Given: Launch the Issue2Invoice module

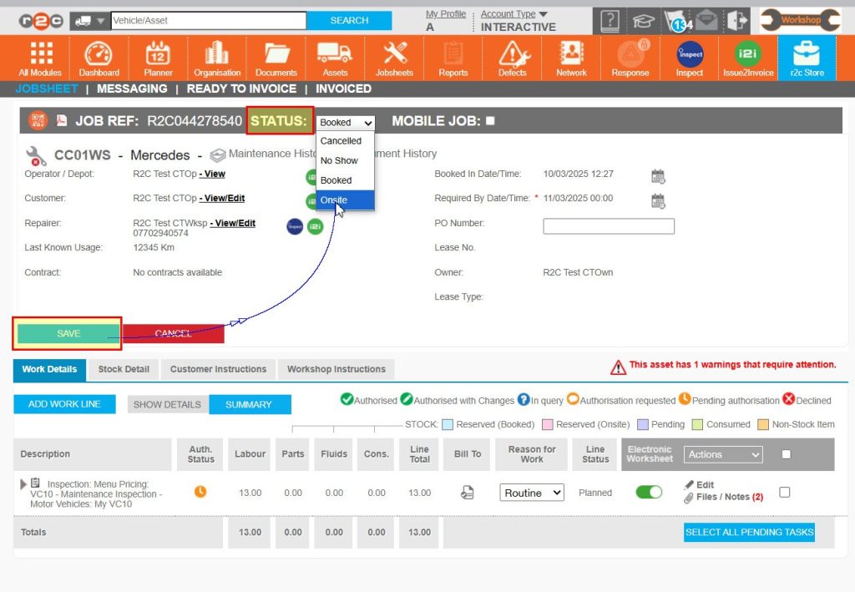Looking at the screenshot, I should [x=746, y=57].
